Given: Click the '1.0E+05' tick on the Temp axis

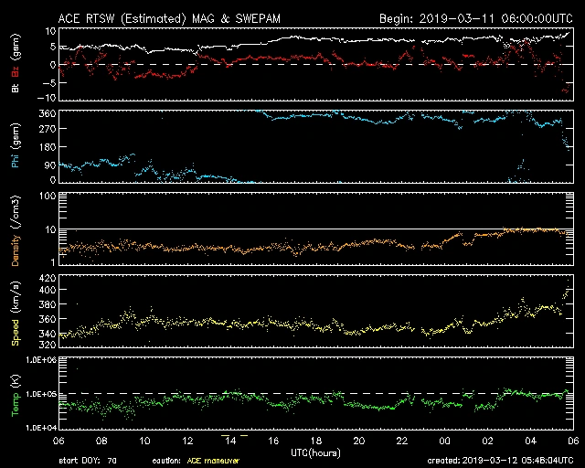Looking at the screenshot, I should coord(41,394).
